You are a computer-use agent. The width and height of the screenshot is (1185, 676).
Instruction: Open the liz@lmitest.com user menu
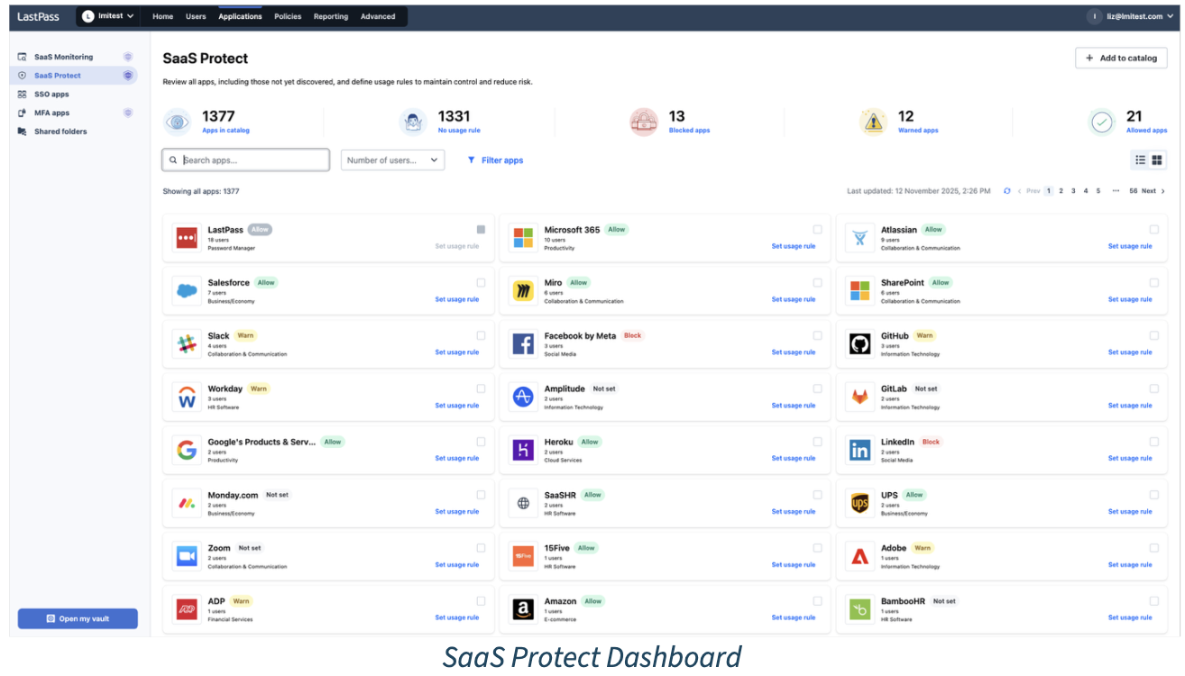pyautogui.click(x=1133, y=16)
